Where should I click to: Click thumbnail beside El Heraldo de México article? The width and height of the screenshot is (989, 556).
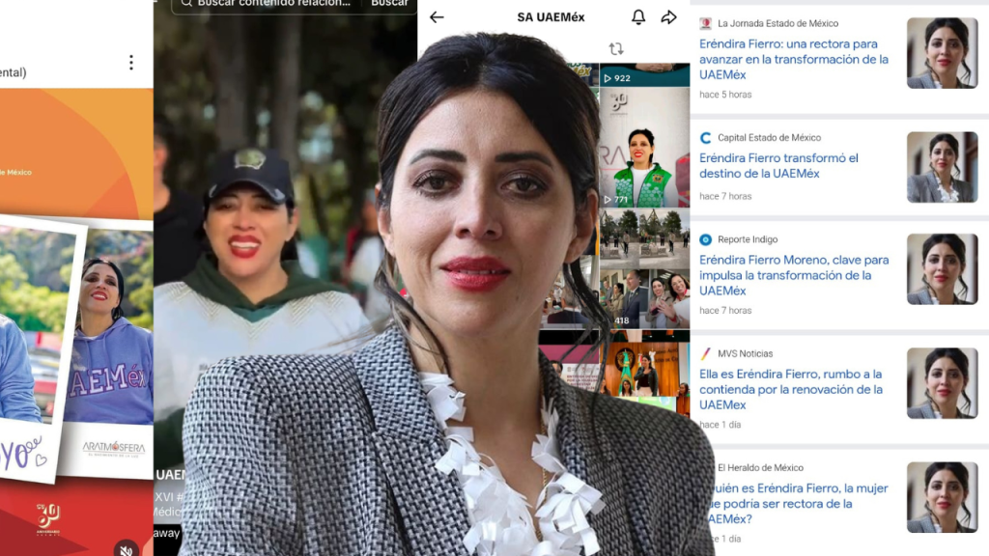942,496
